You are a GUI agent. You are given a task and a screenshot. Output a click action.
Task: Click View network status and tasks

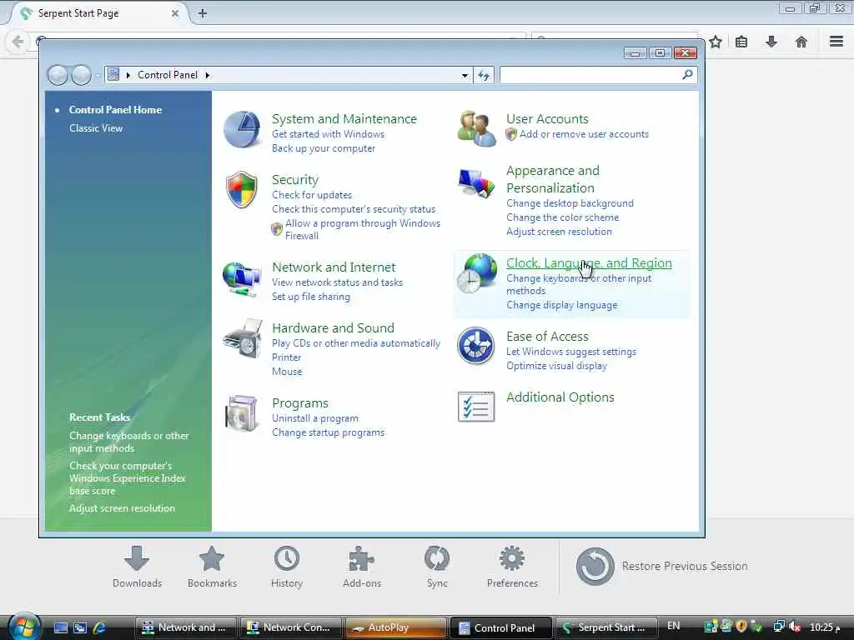pos(337,282)
